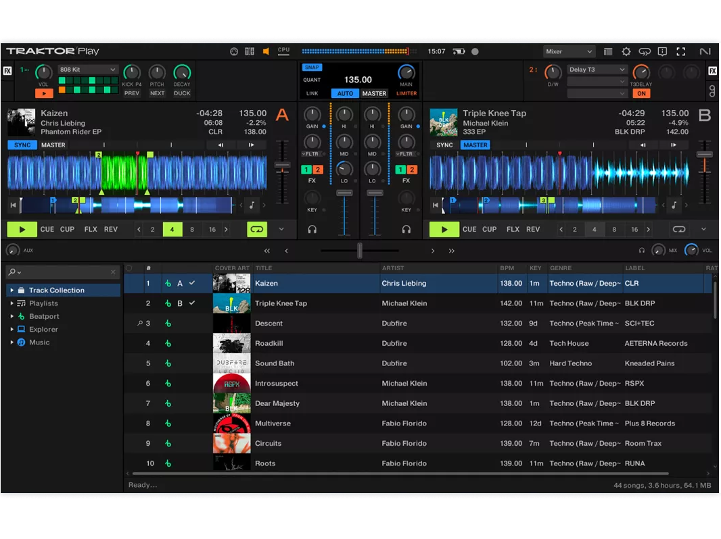Activate the loop icon on deck B waveform strip
Image resolution: width=721 pixels, height=539 pixels.
[678, 229]
